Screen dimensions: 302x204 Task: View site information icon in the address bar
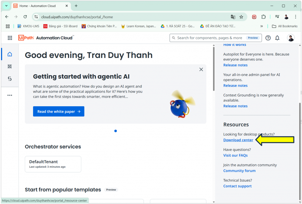[36, 17]
